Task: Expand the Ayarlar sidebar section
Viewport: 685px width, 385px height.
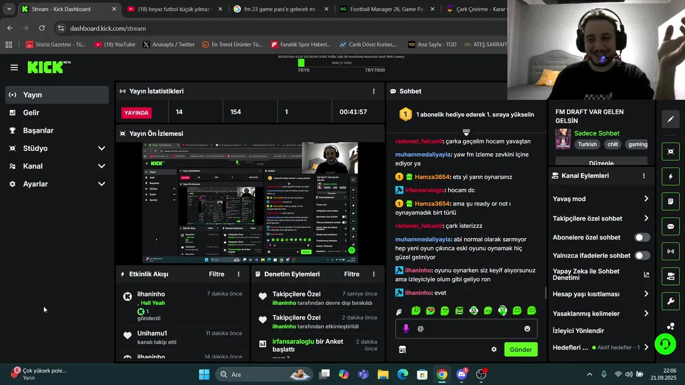Action: click(102, 184)
